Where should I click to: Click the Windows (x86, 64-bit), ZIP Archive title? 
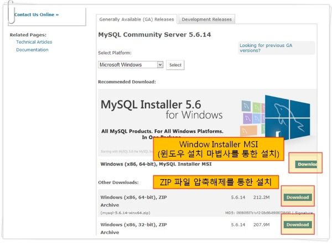pos(133,201)
